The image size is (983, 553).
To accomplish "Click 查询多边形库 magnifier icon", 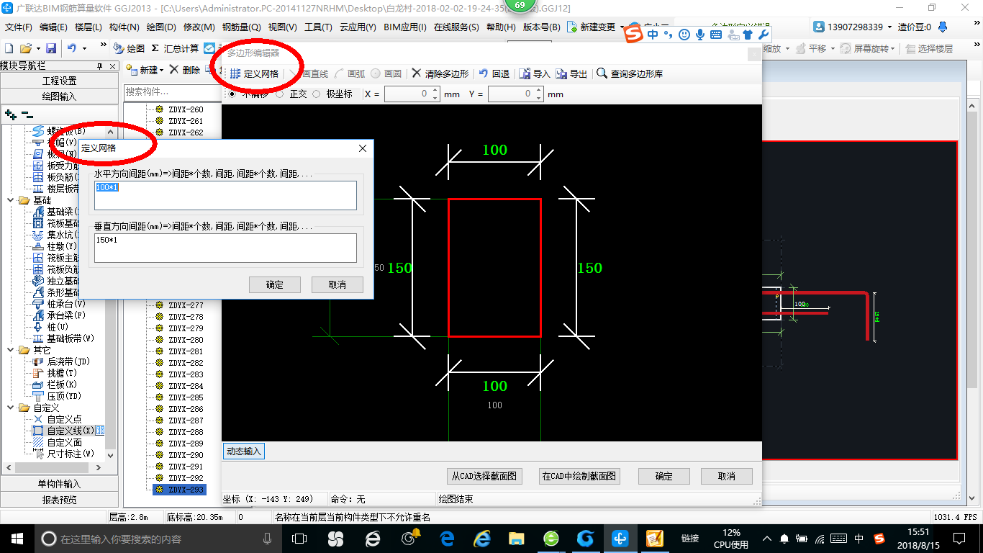I will click(x=602, y=73).
